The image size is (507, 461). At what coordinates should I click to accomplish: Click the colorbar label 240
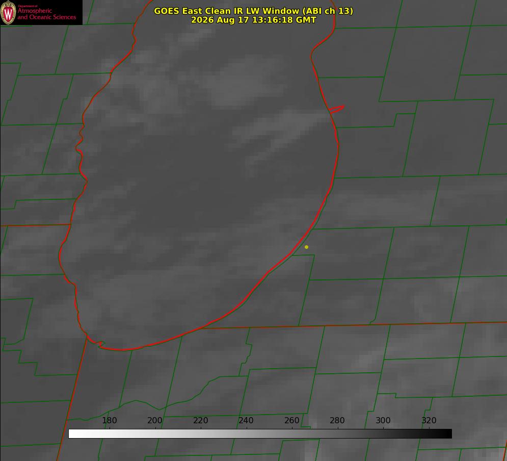[246, 420]
